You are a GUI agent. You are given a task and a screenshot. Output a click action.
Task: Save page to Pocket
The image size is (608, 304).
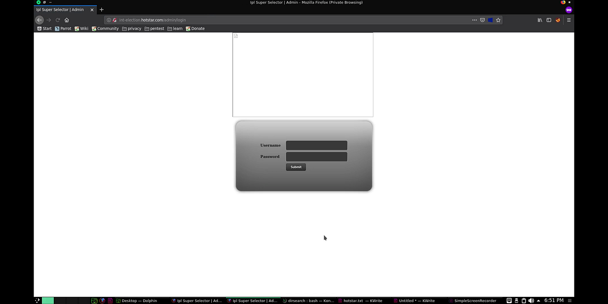482,20
